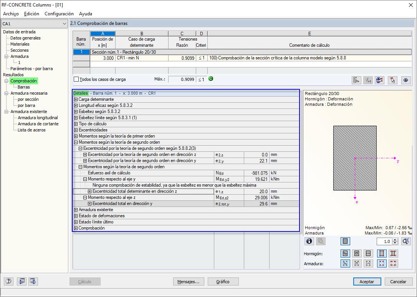The width and height of the screenshot is (417, 297).
Task: Select 'Materiales' in the navigator
Action: click(x=20, y=44)
